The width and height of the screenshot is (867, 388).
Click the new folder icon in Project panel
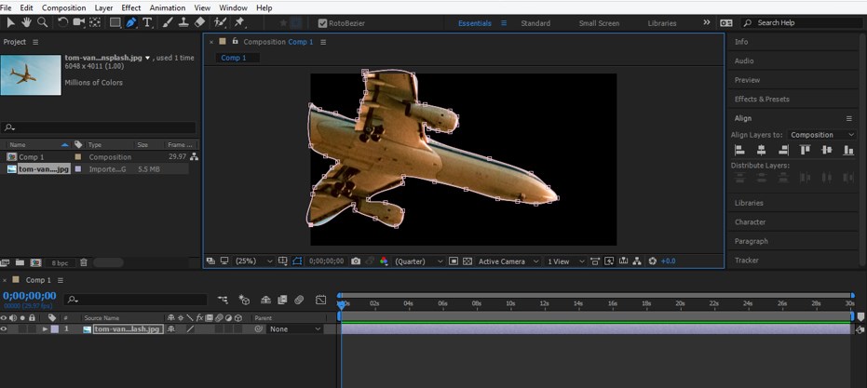coord(20,262)
